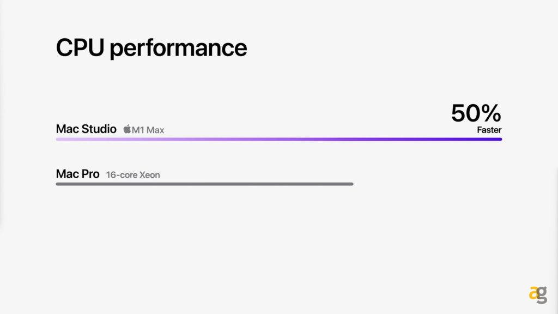Click the dark right tip of the purple bar
Viewport: 558px width, 314px height.
tap(498, 139)
